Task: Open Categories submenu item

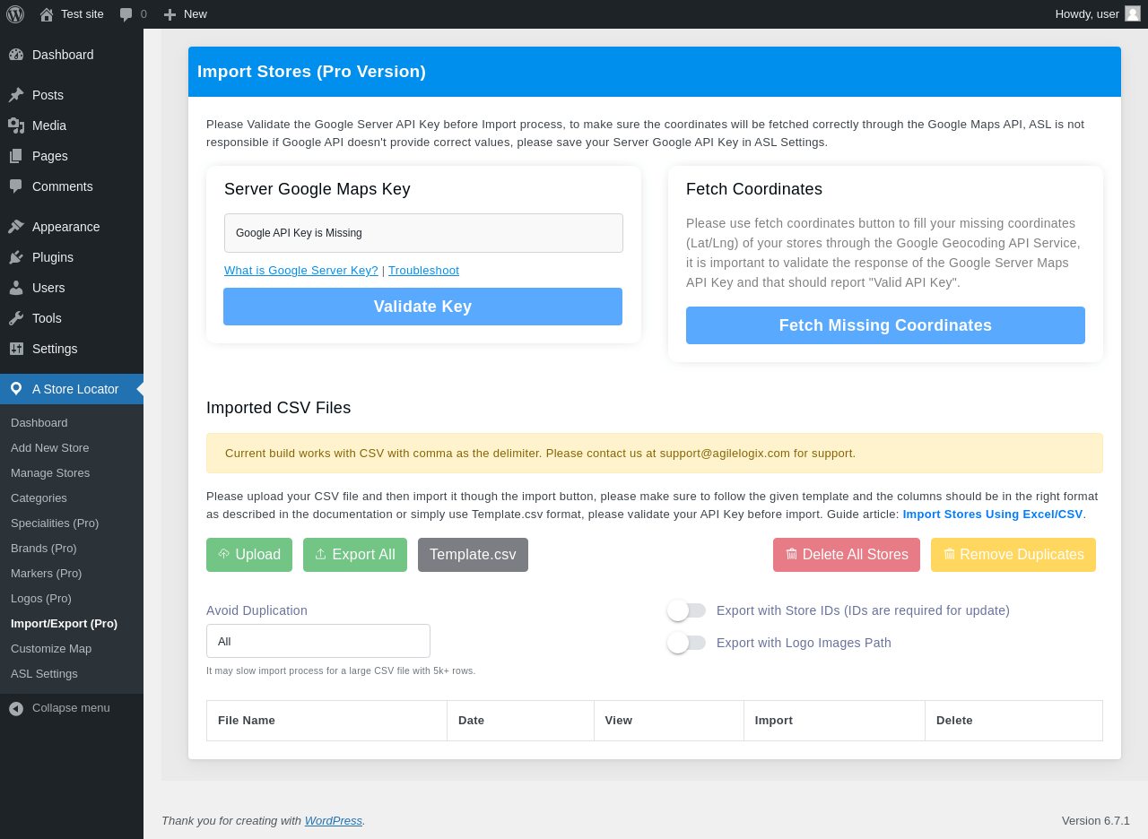Action: click(72, 498)
